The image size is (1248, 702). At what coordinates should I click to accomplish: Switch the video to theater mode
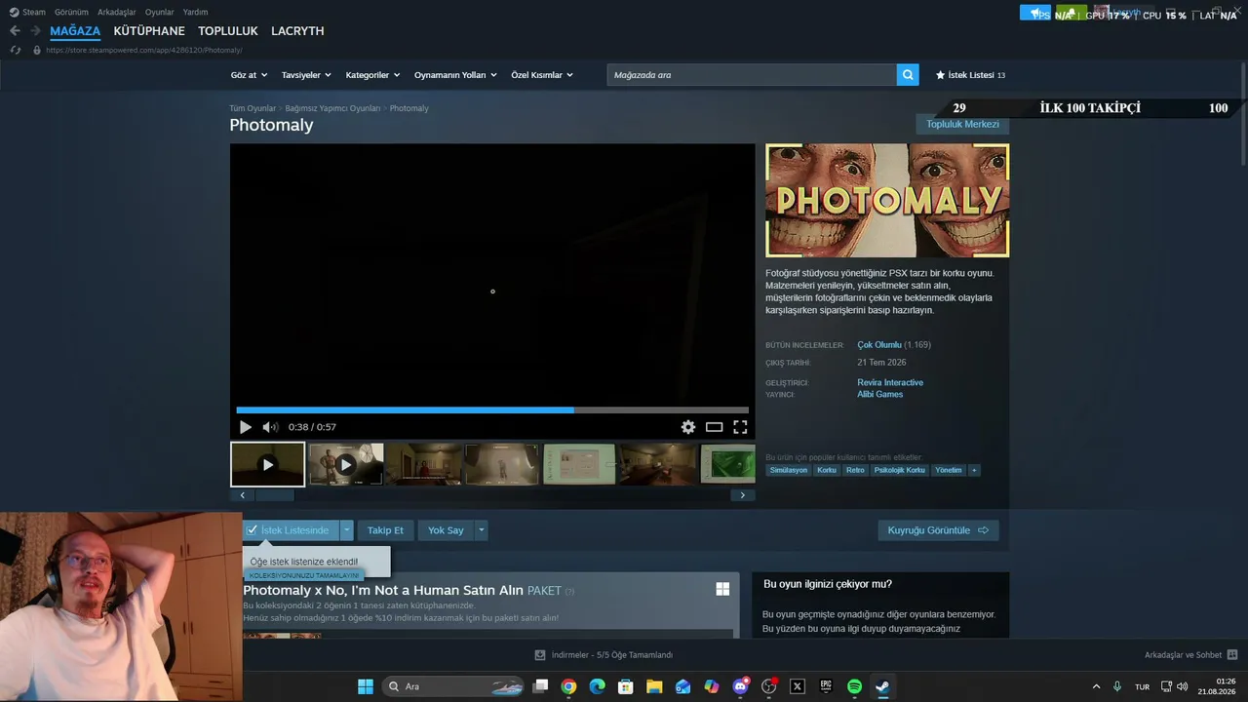[x=715, y=427]
